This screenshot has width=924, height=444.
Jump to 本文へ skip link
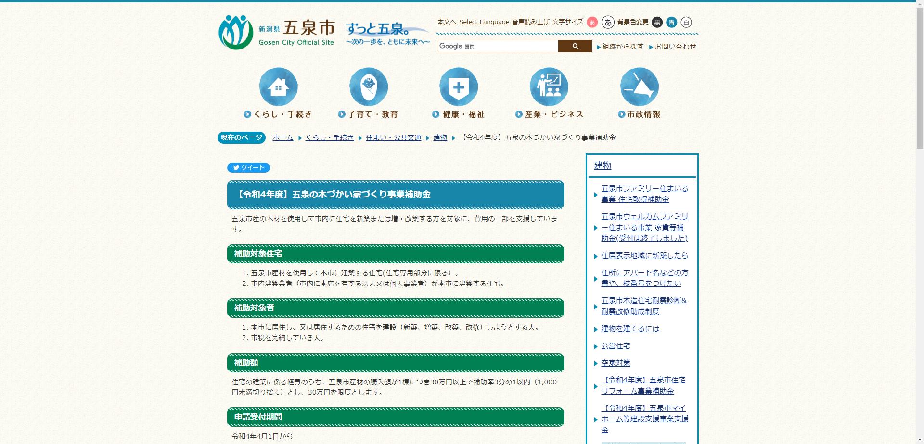coord(447,22)
